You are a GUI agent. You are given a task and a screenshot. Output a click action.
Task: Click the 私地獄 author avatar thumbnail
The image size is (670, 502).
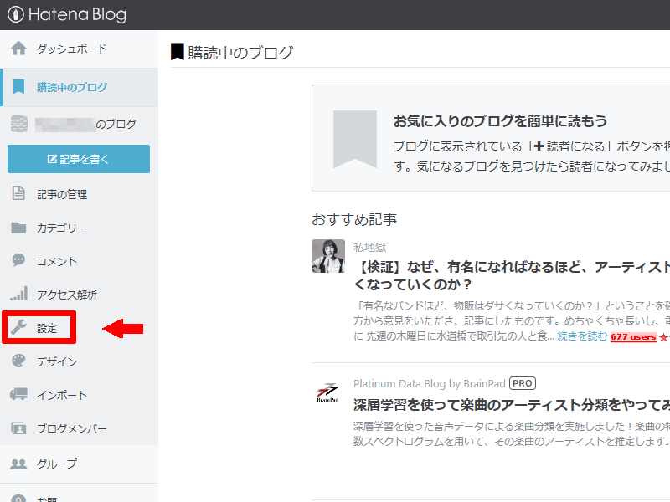point(328,256)
